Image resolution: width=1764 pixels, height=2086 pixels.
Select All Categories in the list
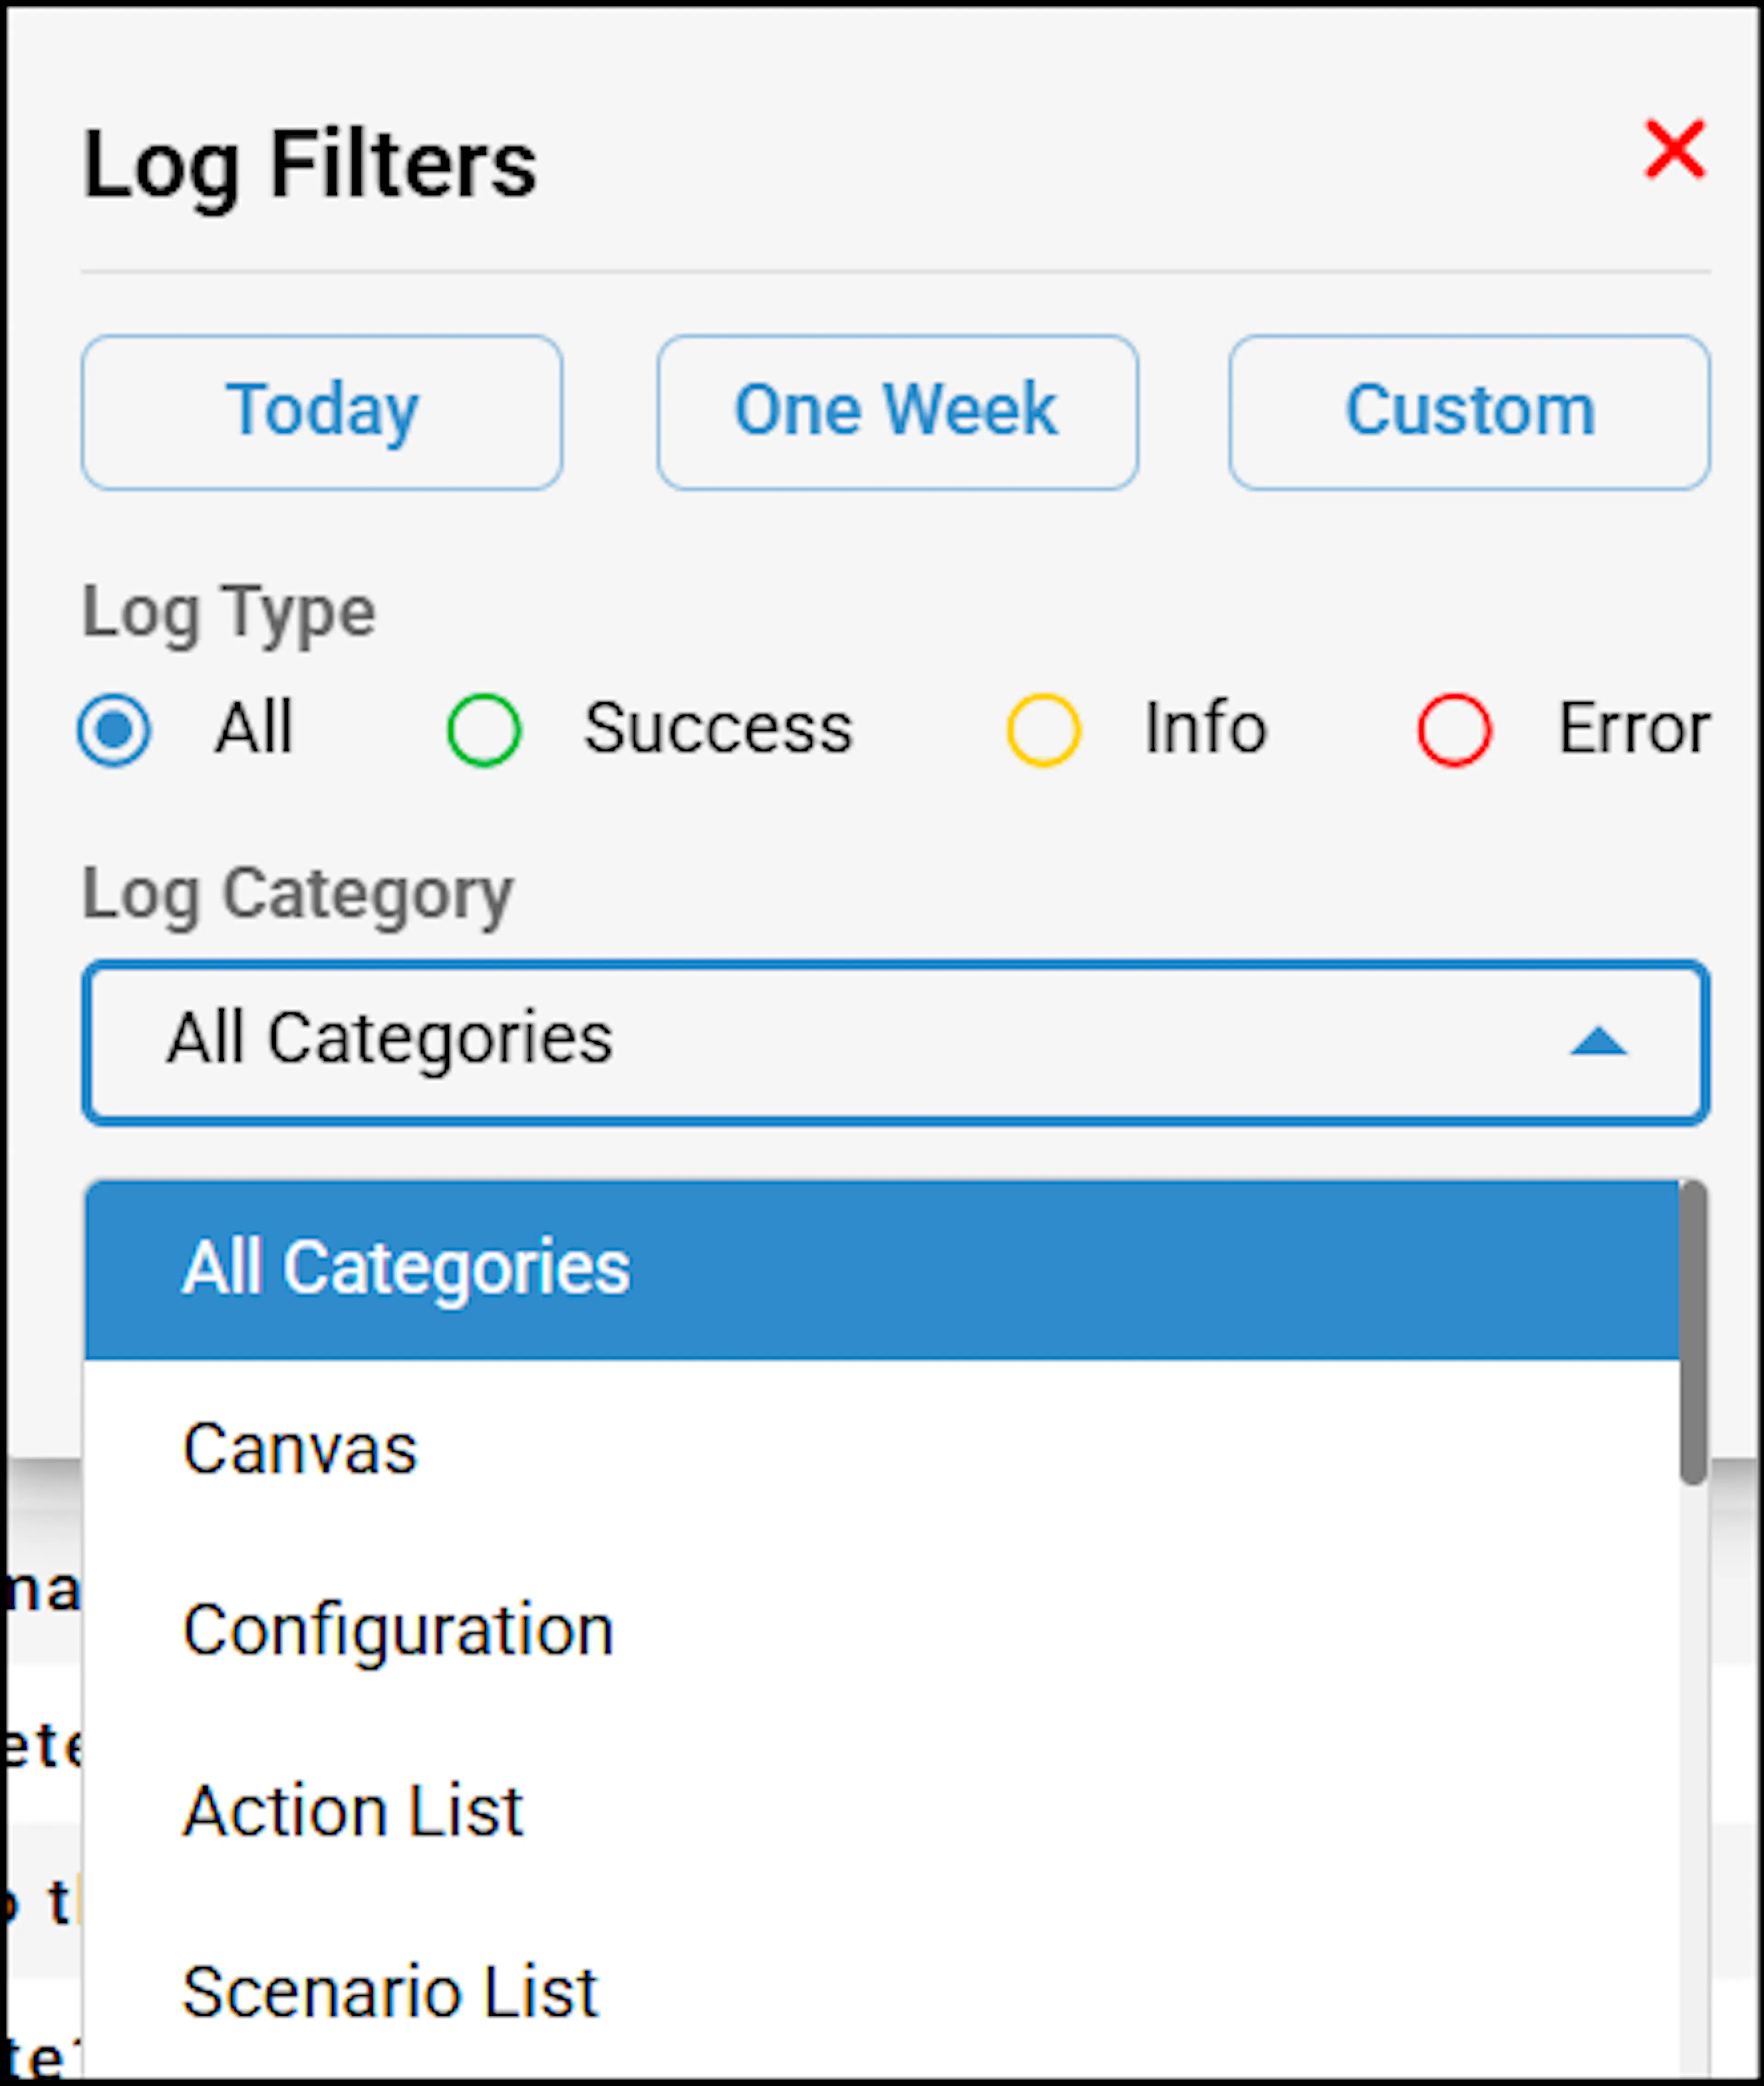click(882, 1269)
